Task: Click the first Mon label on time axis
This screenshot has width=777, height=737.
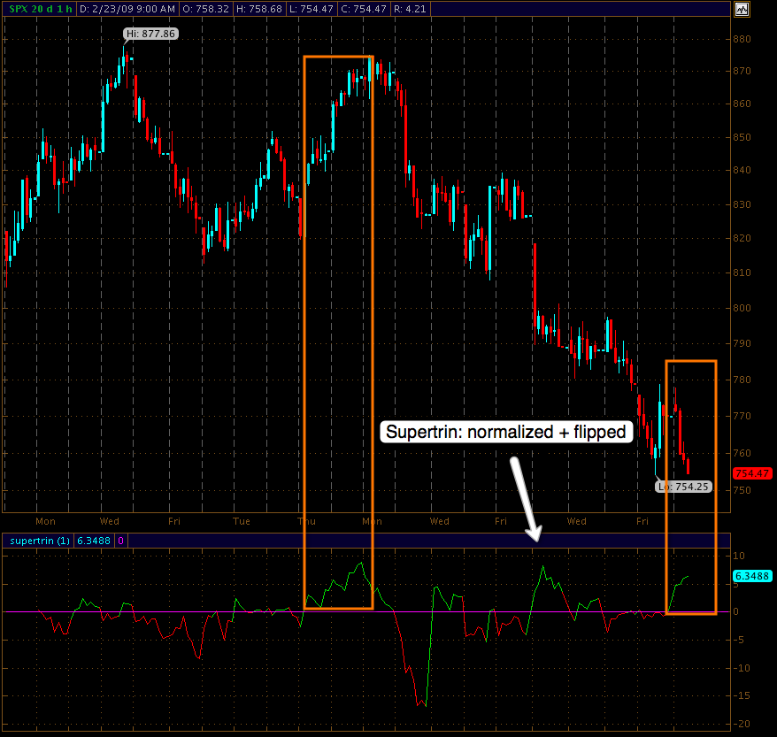Action: (45, 521)
